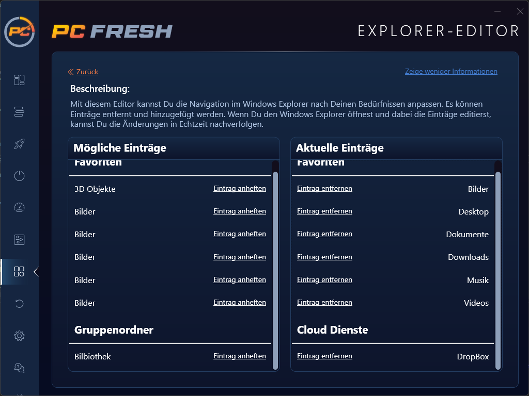
Task: Open the support chat sidebar icon
Action: (x=19, y=368)
